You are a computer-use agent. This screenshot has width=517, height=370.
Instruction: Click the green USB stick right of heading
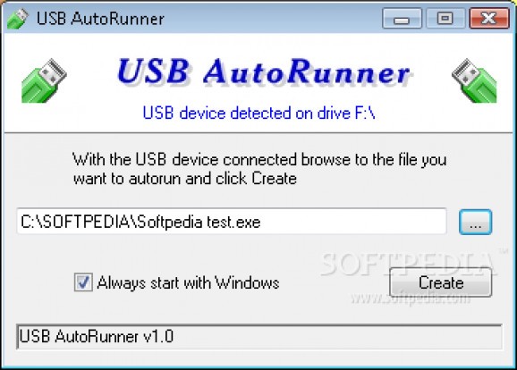[474, 80]
